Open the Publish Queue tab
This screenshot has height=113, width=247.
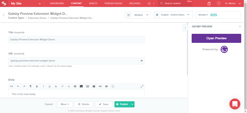[x=113, y=3]
